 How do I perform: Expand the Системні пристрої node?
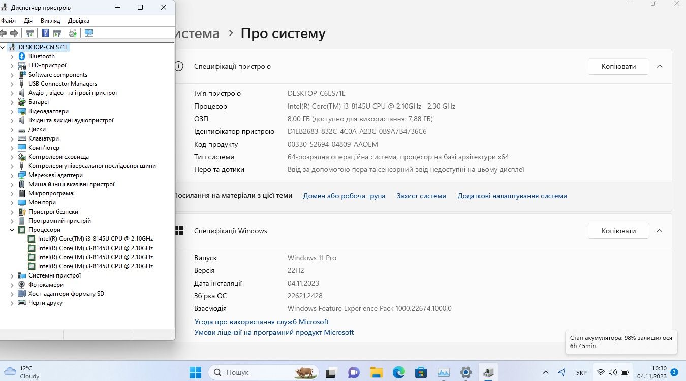[12, 275]
